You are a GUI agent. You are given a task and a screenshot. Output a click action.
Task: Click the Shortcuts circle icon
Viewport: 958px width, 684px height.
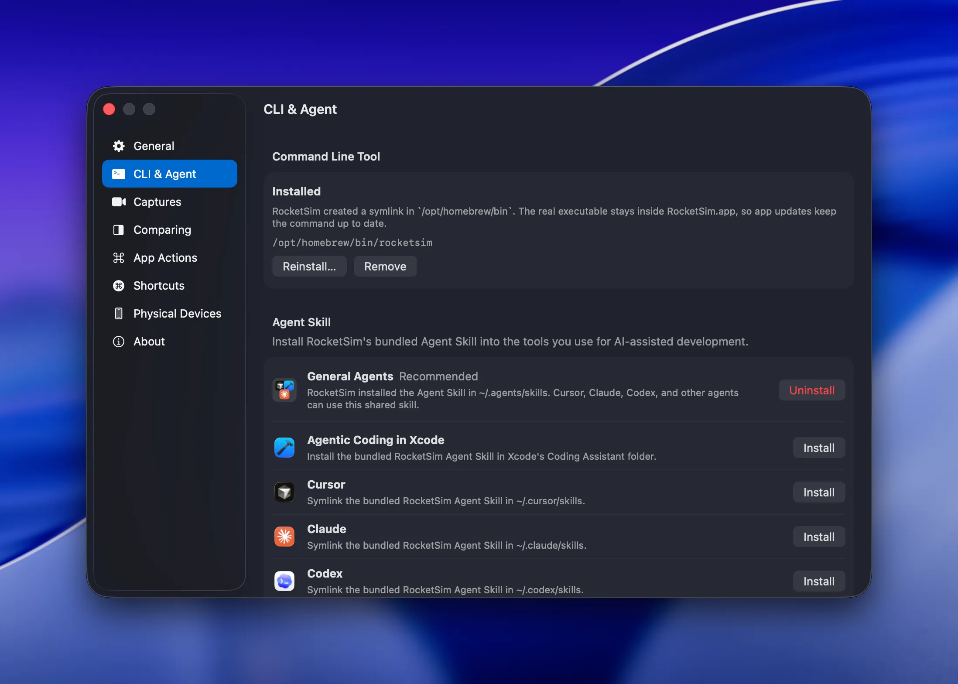[119, 286]
